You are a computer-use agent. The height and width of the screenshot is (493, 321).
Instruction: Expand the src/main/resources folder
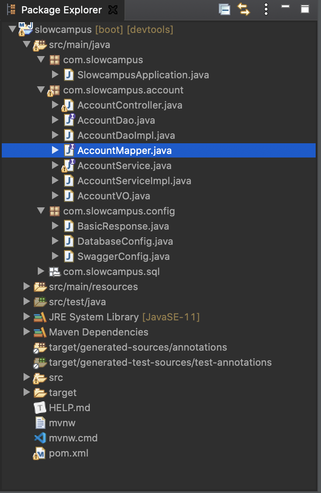click(x=27, y=287)
